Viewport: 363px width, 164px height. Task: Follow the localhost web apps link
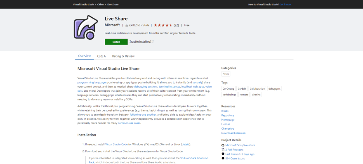[193, 86]
